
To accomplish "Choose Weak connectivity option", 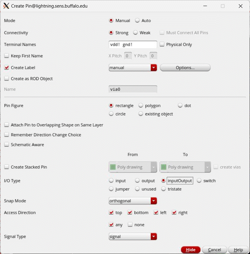I will pyautogui.click(x=135, y=33).
